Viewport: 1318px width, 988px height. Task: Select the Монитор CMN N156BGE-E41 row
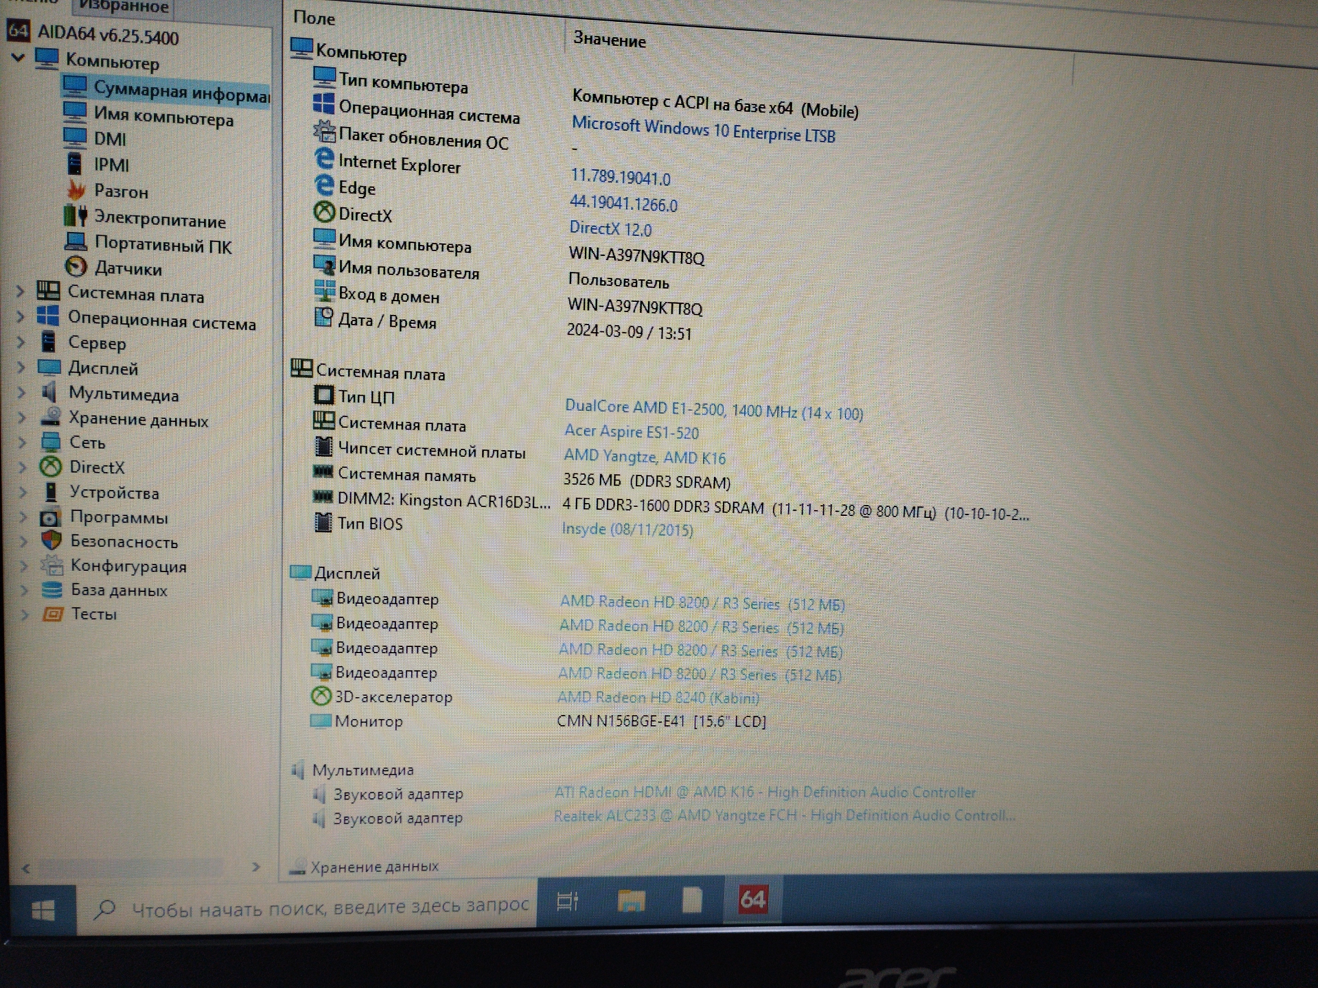click(538, 721)
